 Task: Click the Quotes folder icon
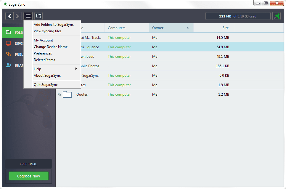coord(67,94)
